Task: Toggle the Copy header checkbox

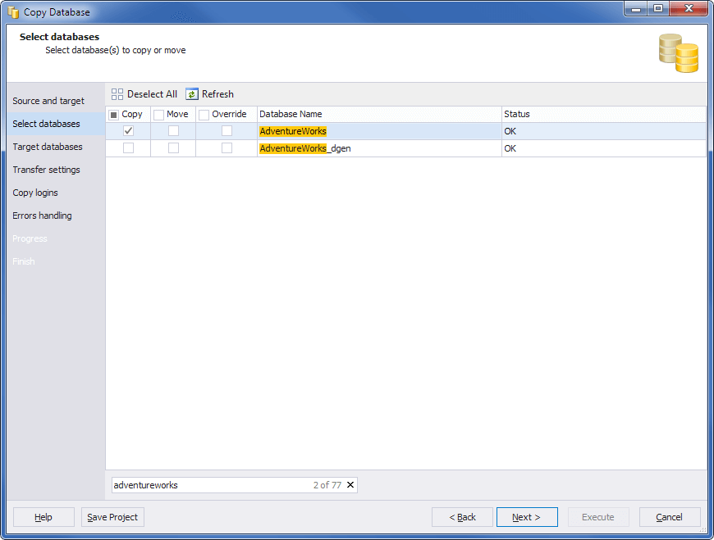Action: coord(114,114)
